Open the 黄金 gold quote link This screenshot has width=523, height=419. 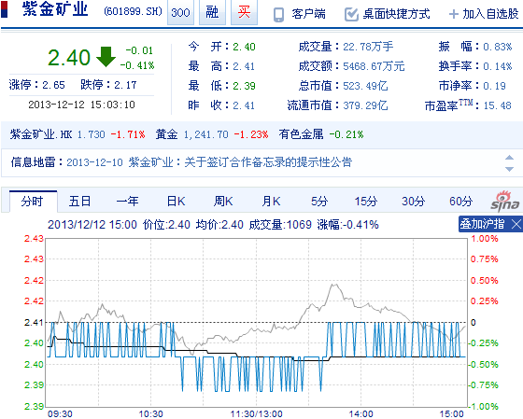click(166, 134)
